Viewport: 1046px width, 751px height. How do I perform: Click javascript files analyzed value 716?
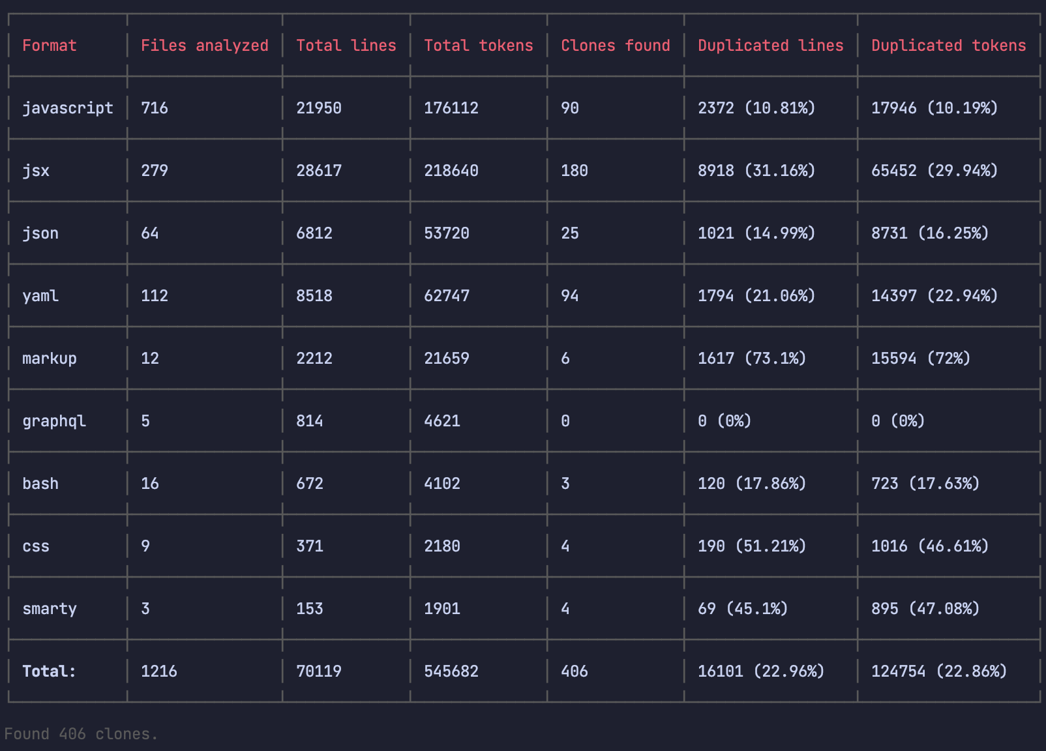pyautogui.click(x=155, y=108)
